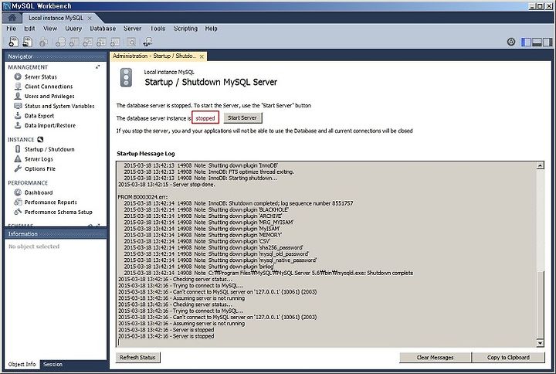
Task: Switch to the Session tab
Action: tap(53, 365)
